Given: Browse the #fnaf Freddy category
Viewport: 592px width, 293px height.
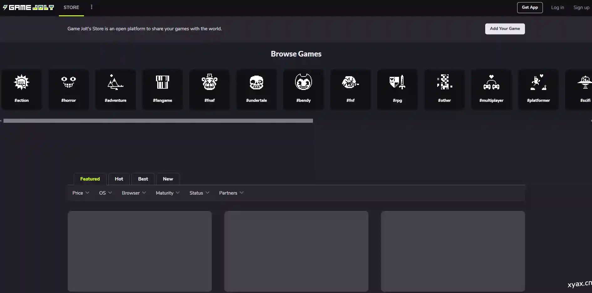Looking at the screenshot, I should point(210,89).
